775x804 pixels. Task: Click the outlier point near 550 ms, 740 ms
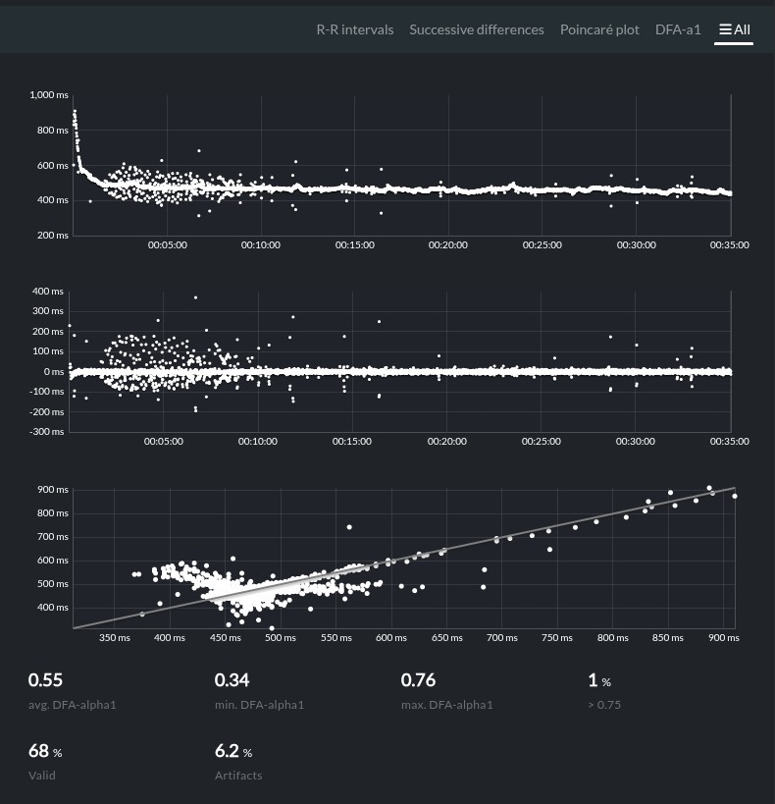(349, 527)
